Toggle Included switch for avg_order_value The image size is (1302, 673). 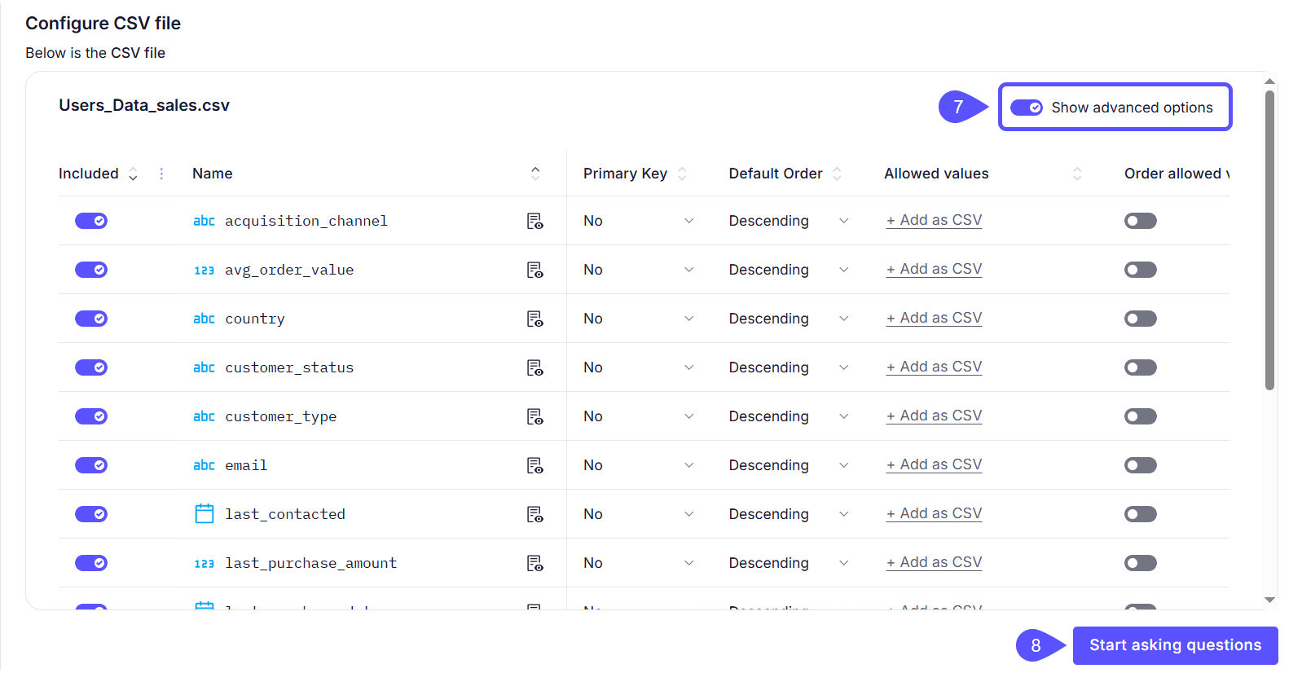pos(91,270)
